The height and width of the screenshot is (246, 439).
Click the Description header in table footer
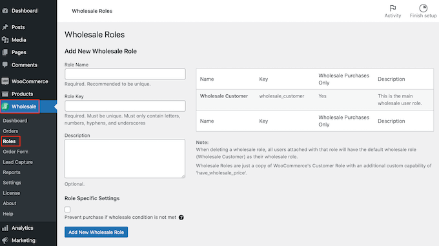click(x=391, y=121)
